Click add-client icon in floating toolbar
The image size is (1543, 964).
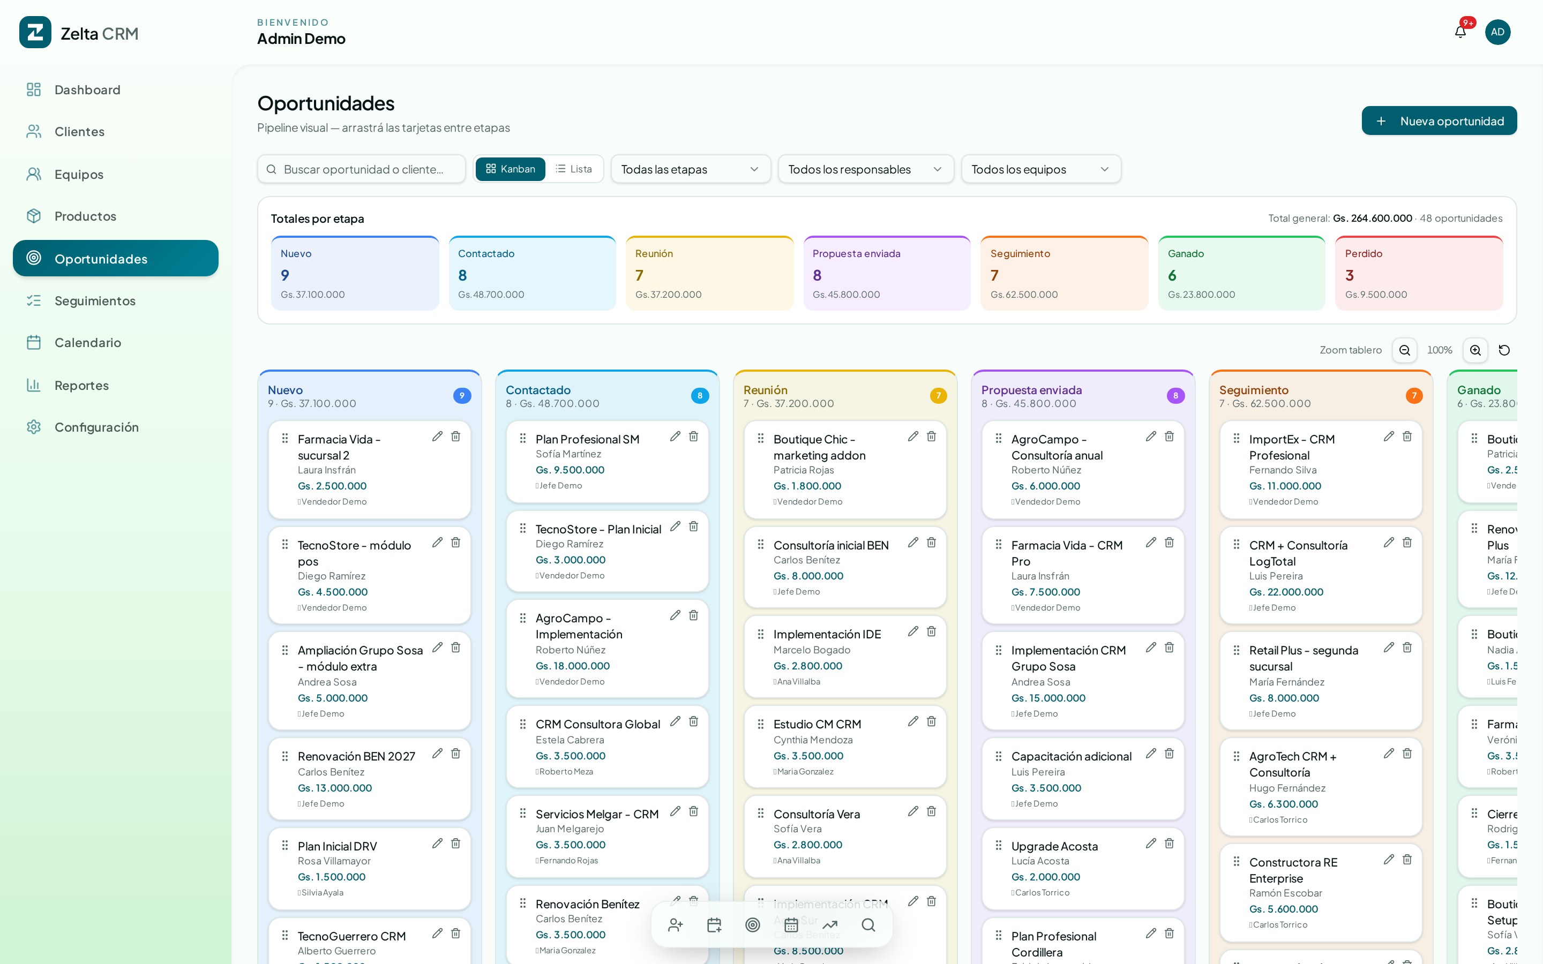[x=676, y=924]
